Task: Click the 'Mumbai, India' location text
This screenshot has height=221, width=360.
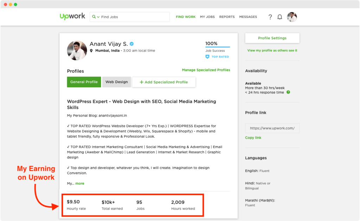Action: tap(107, 50)
